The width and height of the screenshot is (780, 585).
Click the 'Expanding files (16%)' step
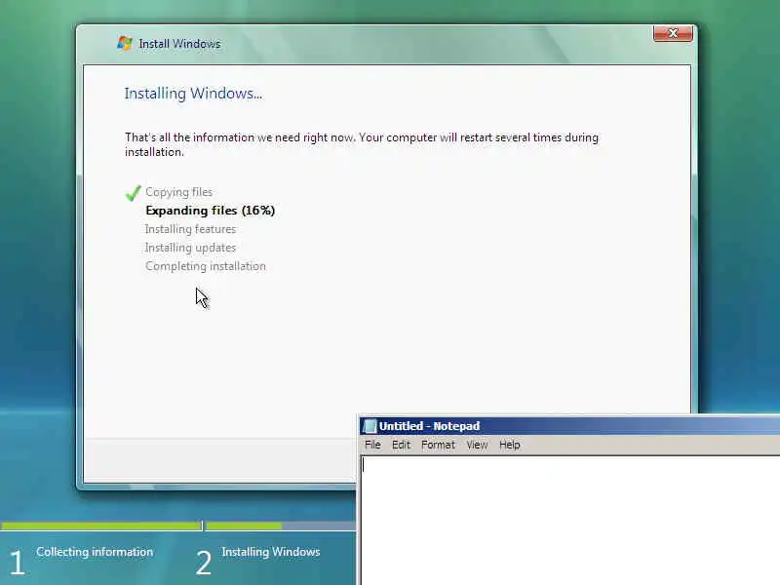pos(210,211)
